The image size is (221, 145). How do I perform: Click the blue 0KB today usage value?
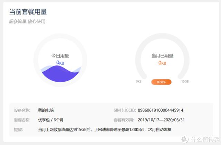tap(60, 63)
